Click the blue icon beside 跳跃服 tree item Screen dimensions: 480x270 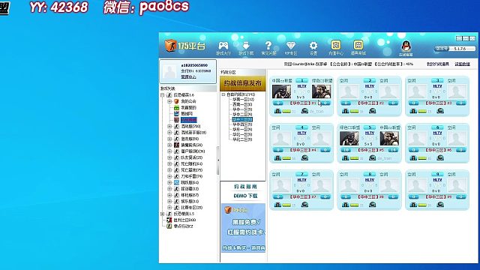tap(176, 182)
